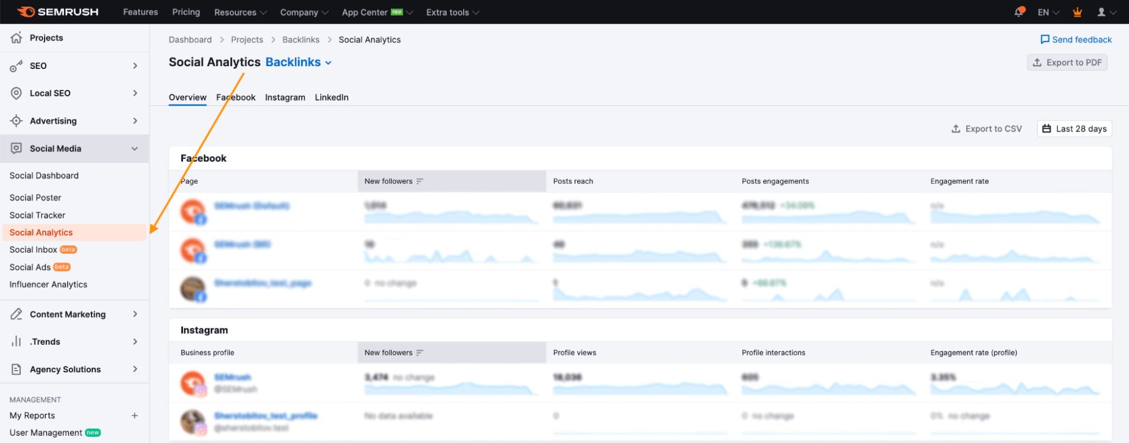Click the Semrush logo
1129x443 pixels.
[58, 12]
